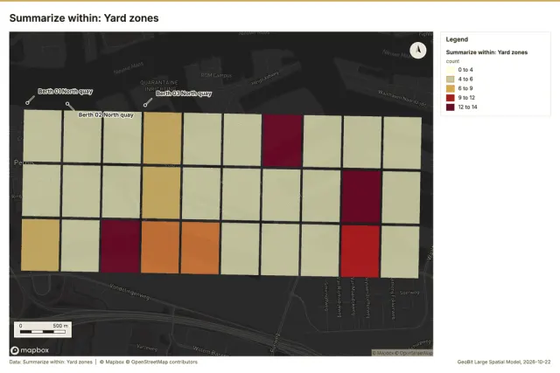
Task: Select the '4 to 6' legend color swatch
Action: click(451, 79)
